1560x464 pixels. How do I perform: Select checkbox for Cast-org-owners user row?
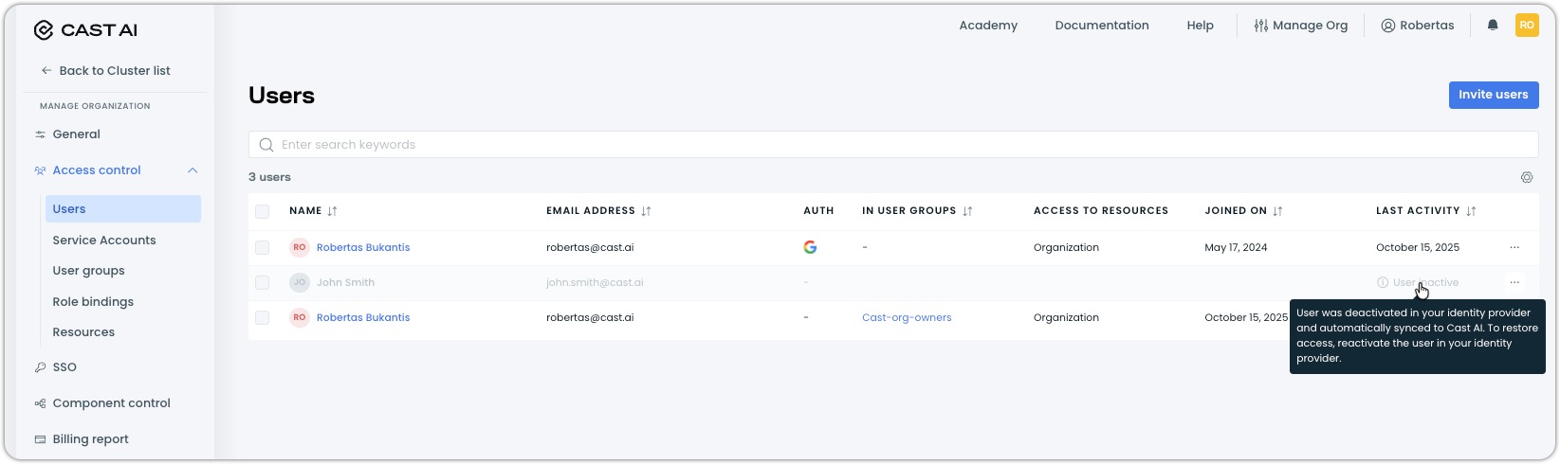tap(263, 317)
